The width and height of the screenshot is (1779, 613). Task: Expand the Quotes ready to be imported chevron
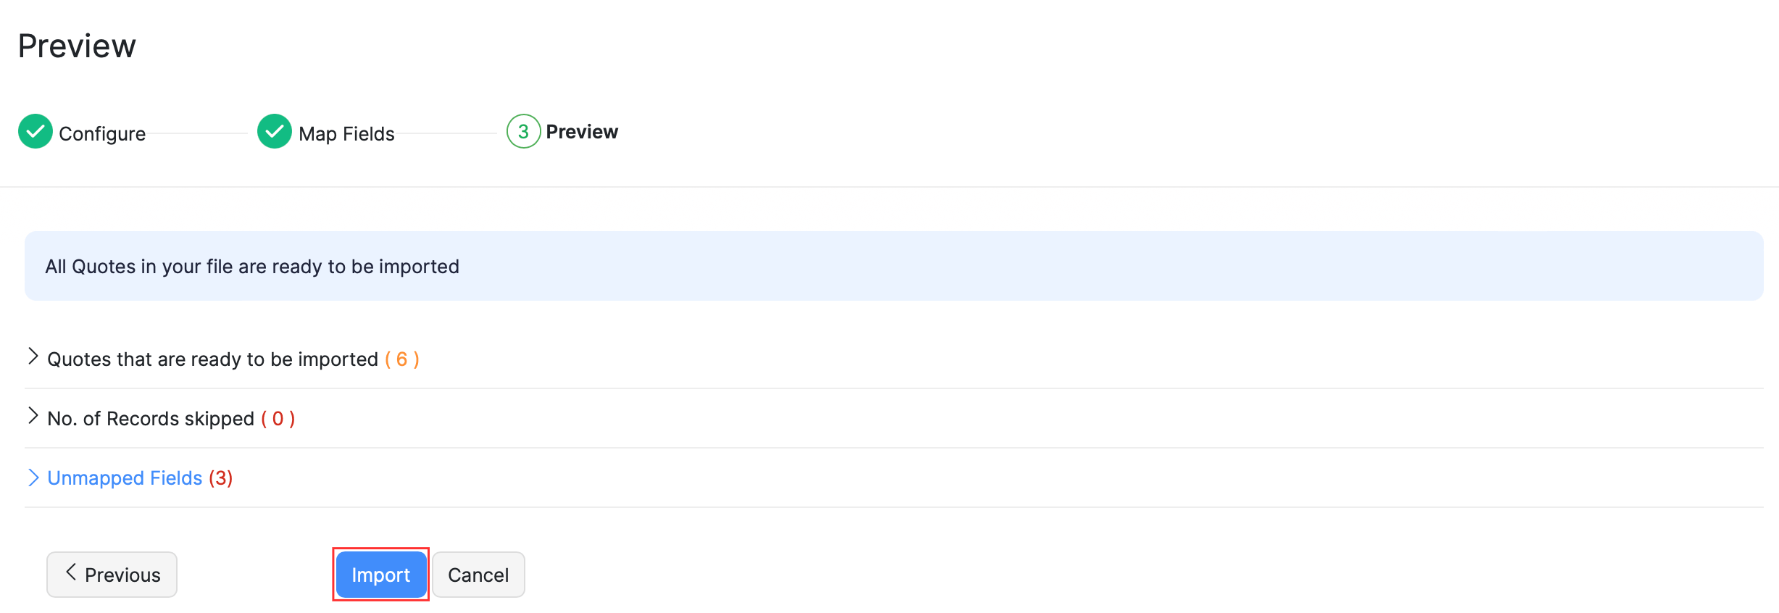(33, 356)
